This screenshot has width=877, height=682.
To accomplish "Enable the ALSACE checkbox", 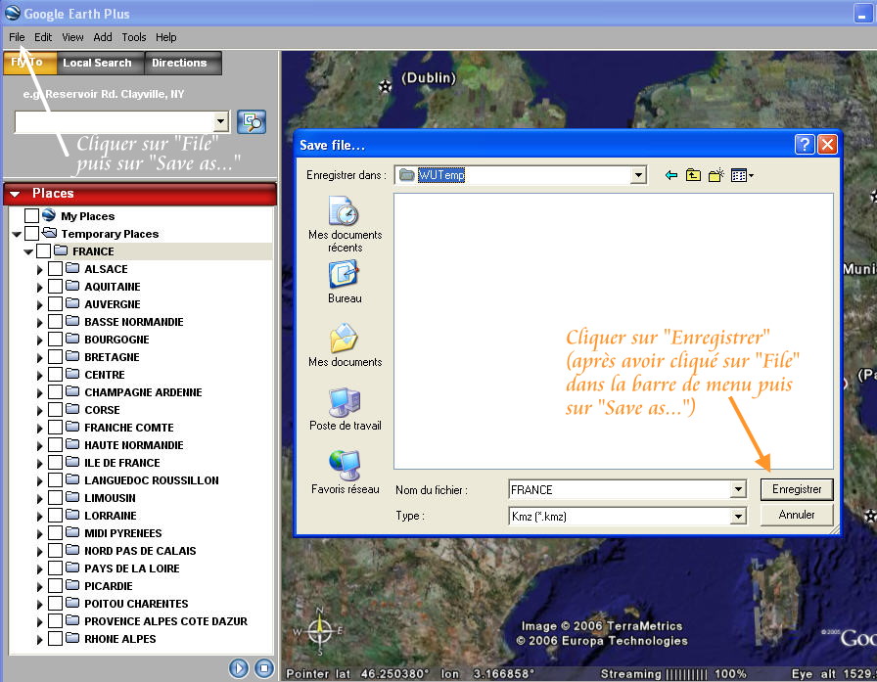I will (56, 269).
